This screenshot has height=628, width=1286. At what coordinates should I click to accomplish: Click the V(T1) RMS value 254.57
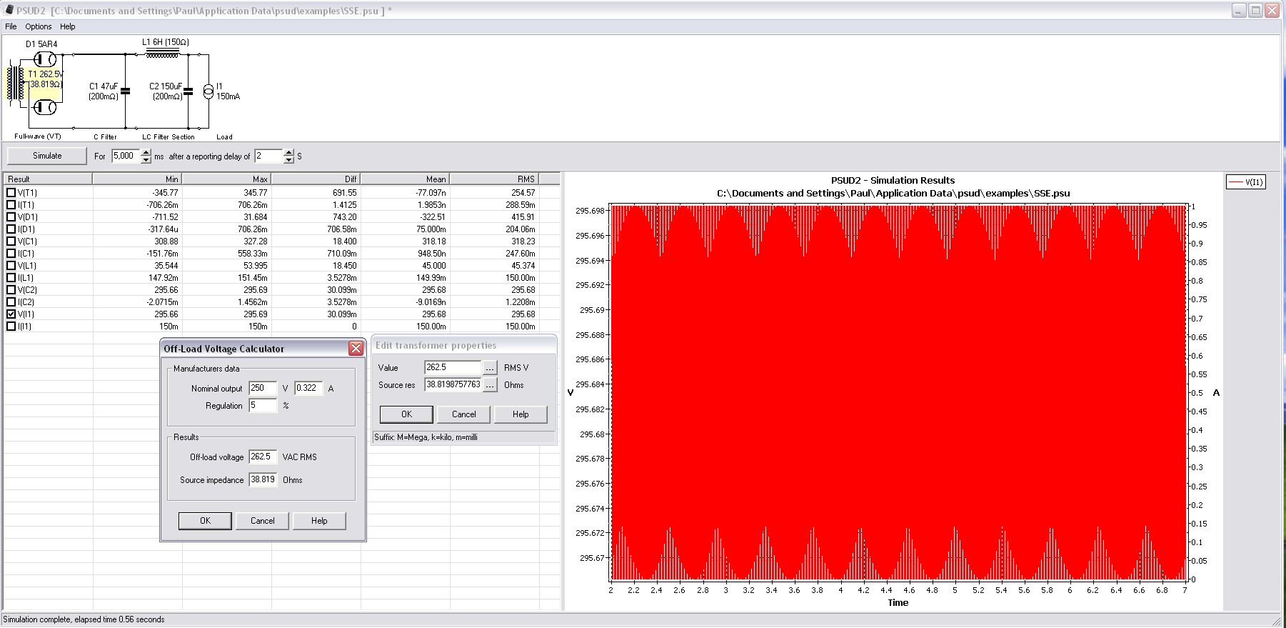[523, 193]
